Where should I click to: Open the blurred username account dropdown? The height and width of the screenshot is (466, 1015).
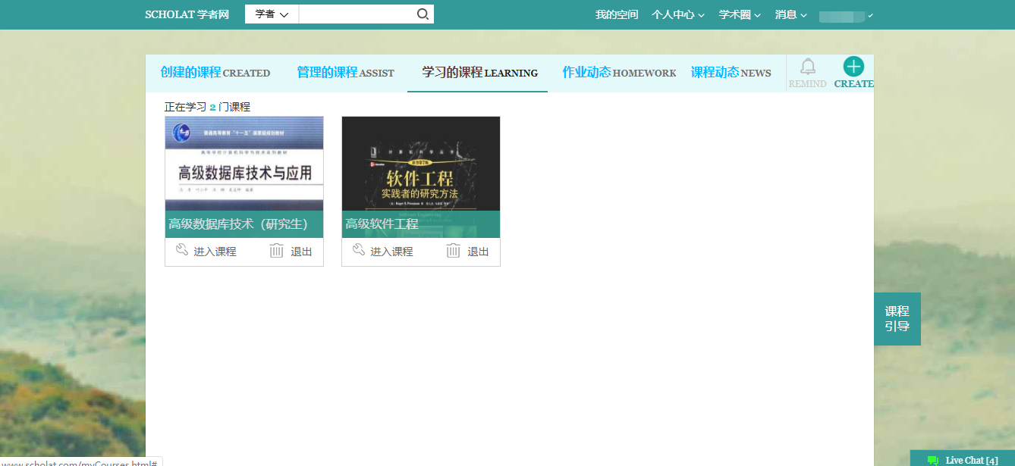pos(846,16)
